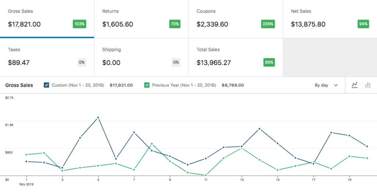
Task: Choose the Shipping summary tile
Action: point(141,58)
